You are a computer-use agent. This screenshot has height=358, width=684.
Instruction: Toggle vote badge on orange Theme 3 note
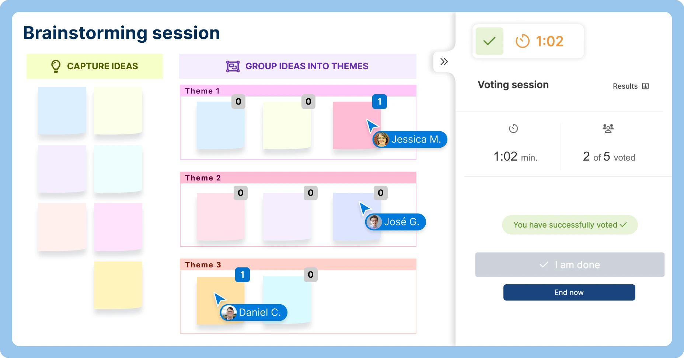pyautogui.click(x=242, y=275)
